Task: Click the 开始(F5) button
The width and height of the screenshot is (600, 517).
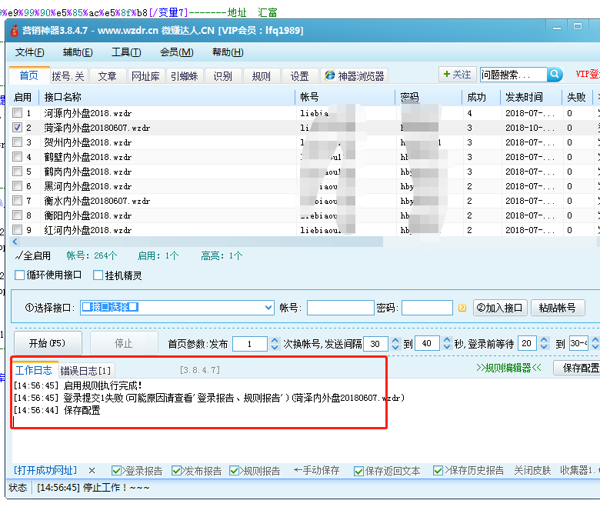Action: pos(48,343)
